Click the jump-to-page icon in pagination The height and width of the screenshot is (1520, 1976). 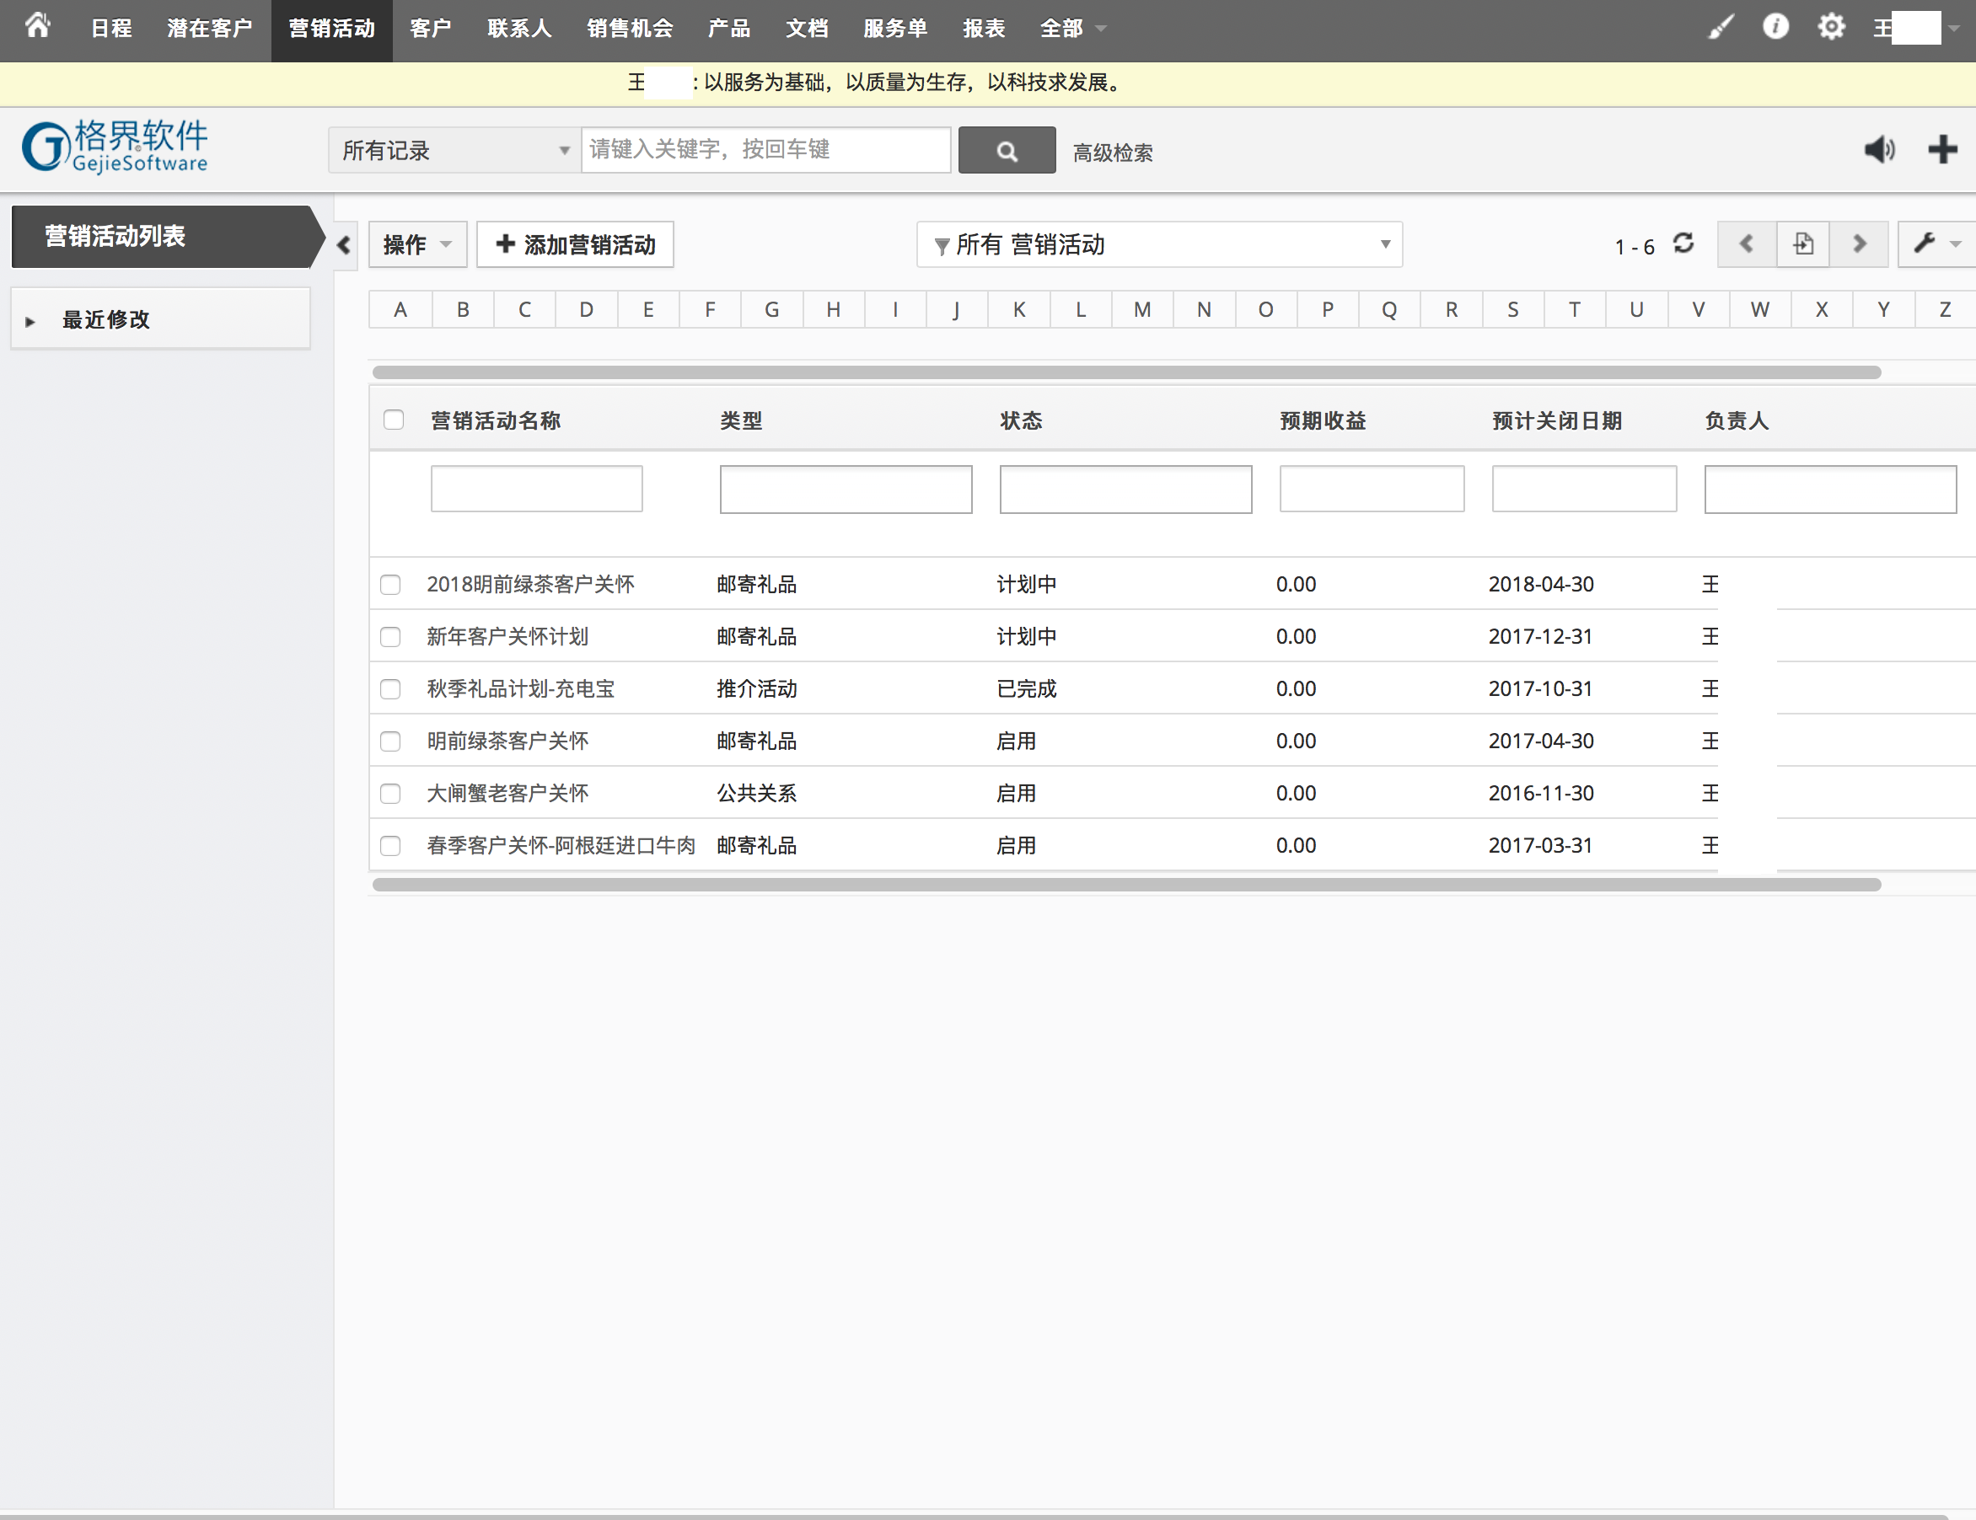[1802, 244]
